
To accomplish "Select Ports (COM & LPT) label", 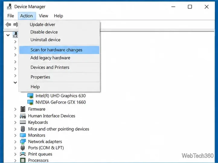I will pos(46,148).
